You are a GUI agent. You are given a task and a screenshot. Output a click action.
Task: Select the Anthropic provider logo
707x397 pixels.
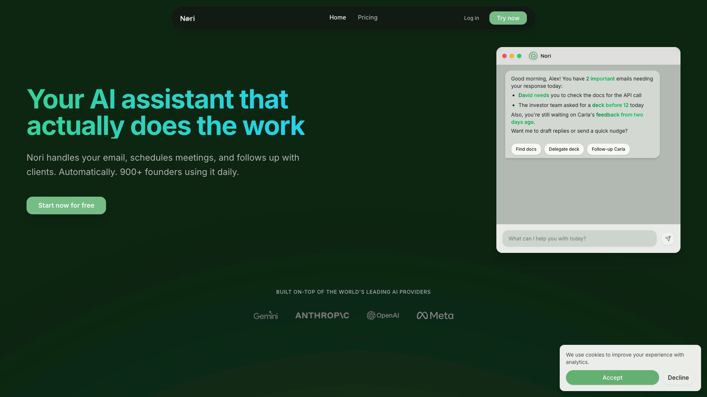coord(322,315)
